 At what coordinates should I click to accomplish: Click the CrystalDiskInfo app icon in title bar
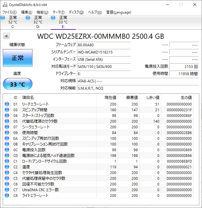(x=5, y=5)
